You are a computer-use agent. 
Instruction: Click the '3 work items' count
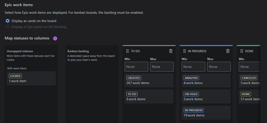click(x=193, y=99)
